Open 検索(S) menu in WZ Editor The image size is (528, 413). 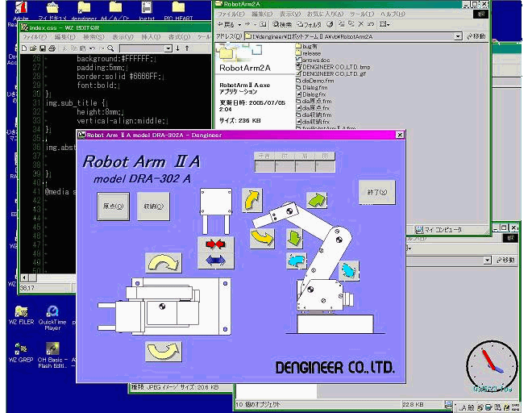coord(94,37)
